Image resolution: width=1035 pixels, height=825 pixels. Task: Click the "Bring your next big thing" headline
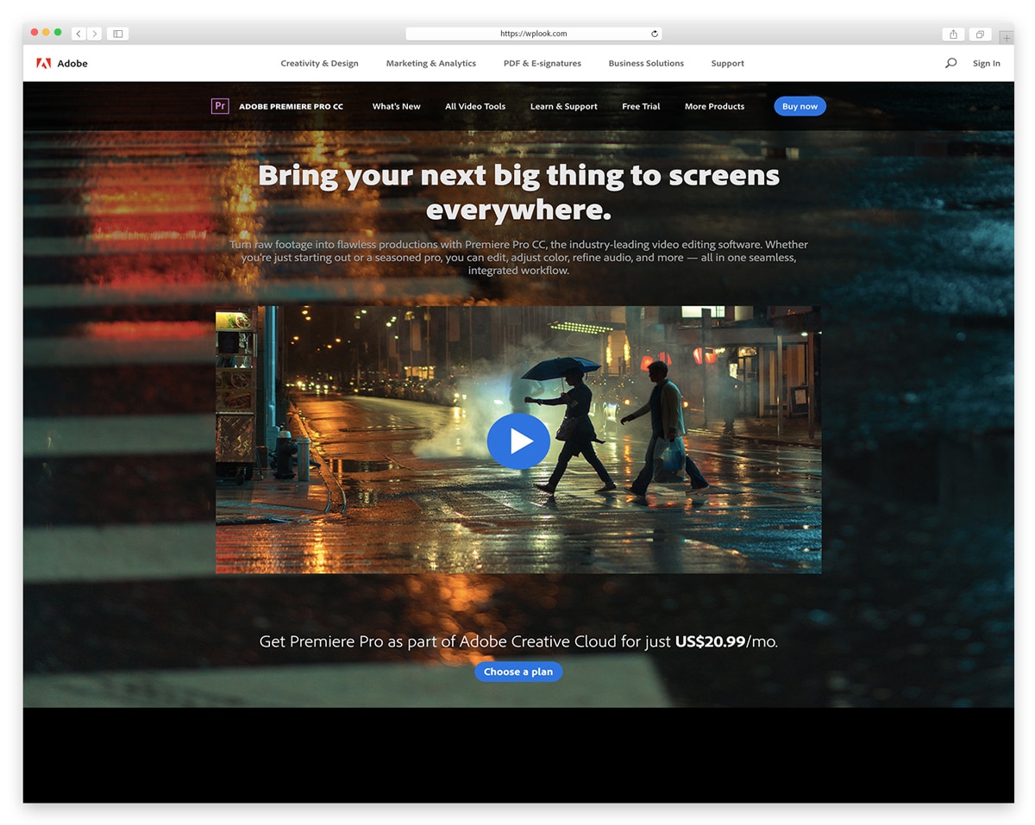(518, 191)
